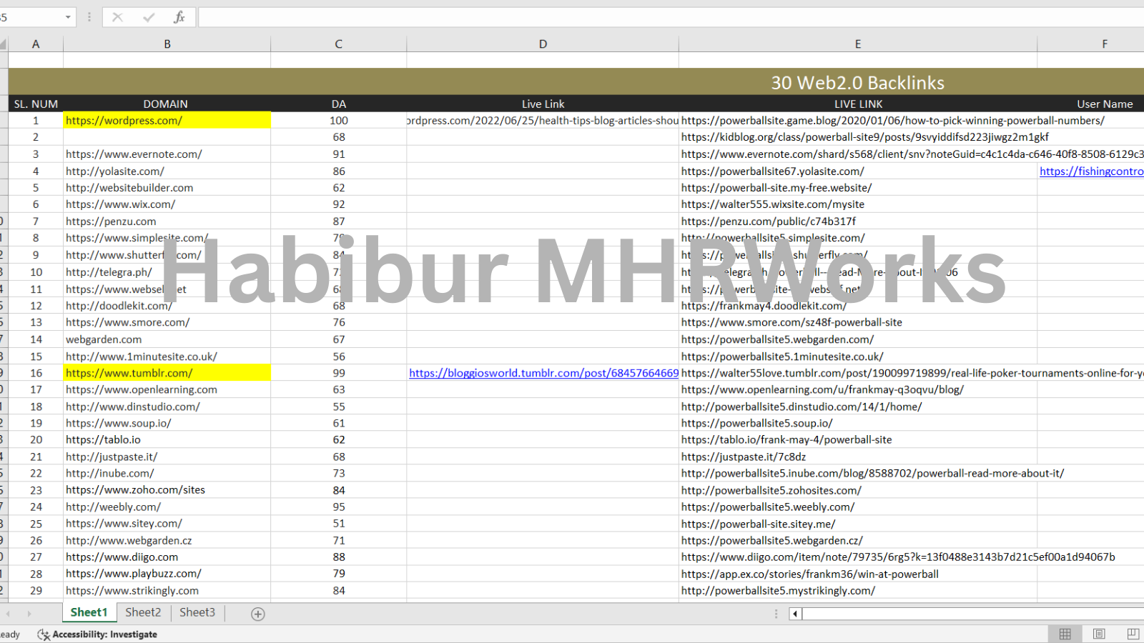Screen dimensions: 1144x643
Task: Open the Name Box dropdown arrow
Action: point(68,17)
